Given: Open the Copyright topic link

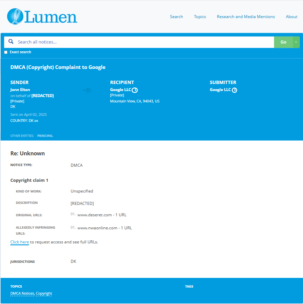Looking at the screenshot, I should coord(44,293).
